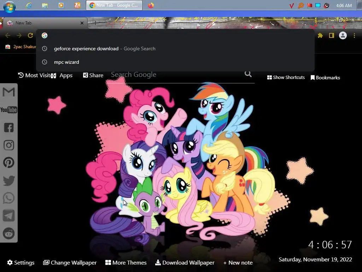Open Bookmarks on the new tab page
The image size is (362, 272).
click(325, 78)
